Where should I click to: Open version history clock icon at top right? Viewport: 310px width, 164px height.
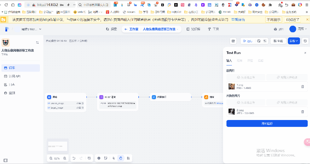(x=305, y=41)
